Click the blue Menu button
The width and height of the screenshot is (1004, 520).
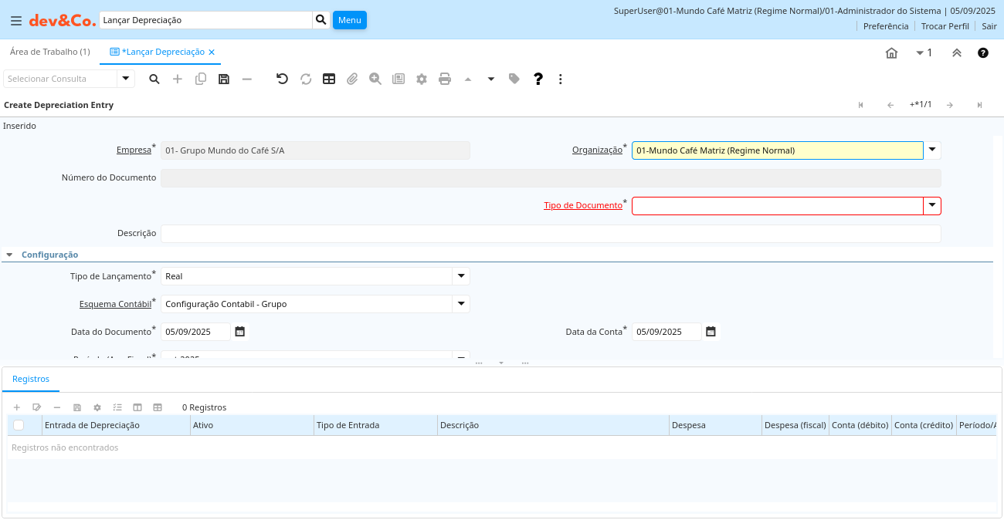tap(349, 20)
